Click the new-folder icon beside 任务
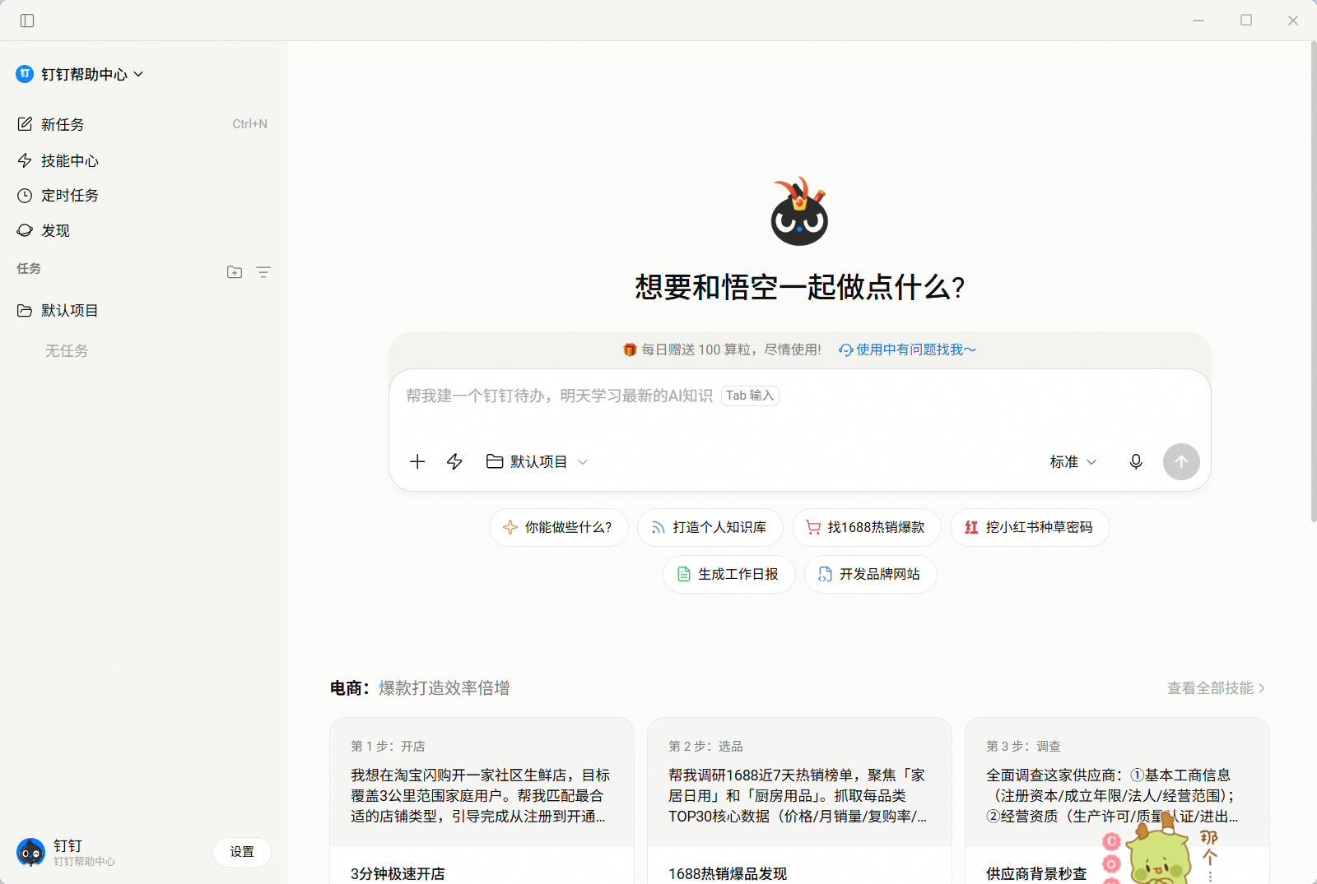Screen dimensions: 1317x884 (x=235, y=271)
